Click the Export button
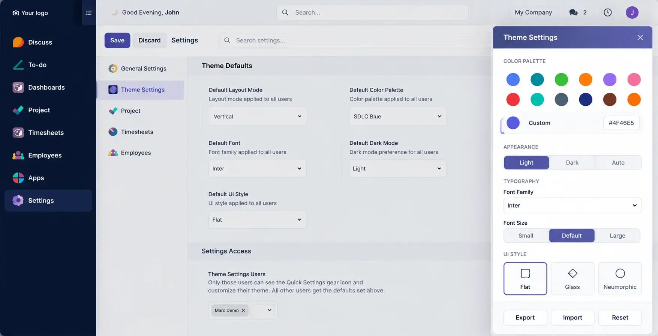This screenshot has height=336, width=658. click(x=525, y=318)
